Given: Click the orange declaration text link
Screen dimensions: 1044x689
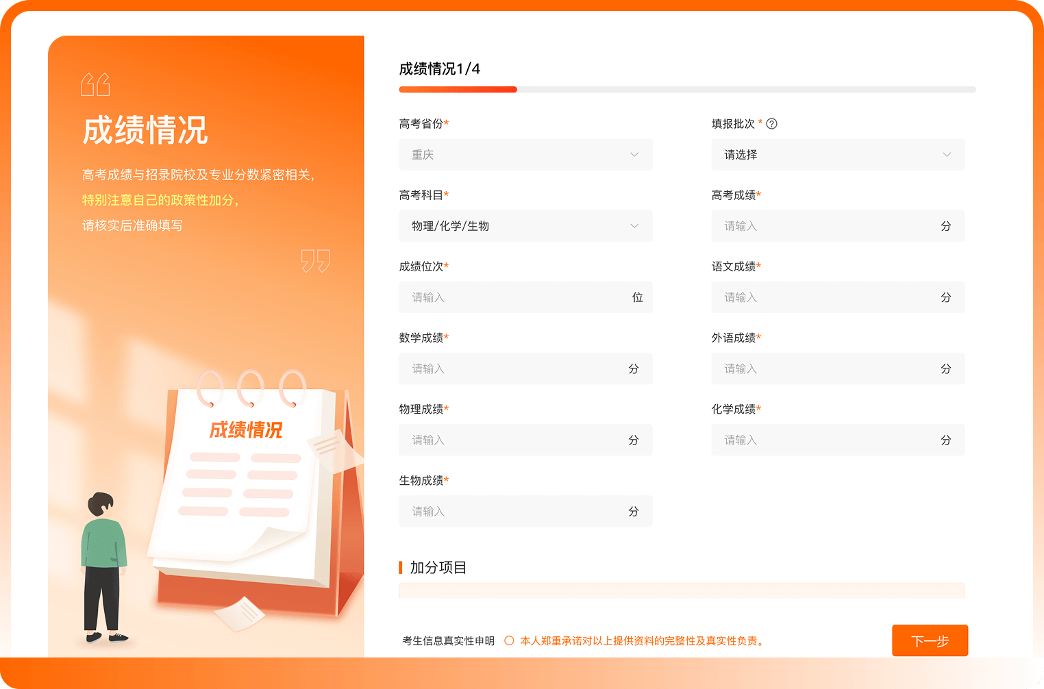Looking at the screenshot, I should 643,641.
